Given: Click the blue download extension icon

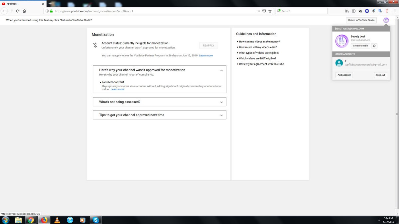Looking at the screenshot, I should (367, 11).
